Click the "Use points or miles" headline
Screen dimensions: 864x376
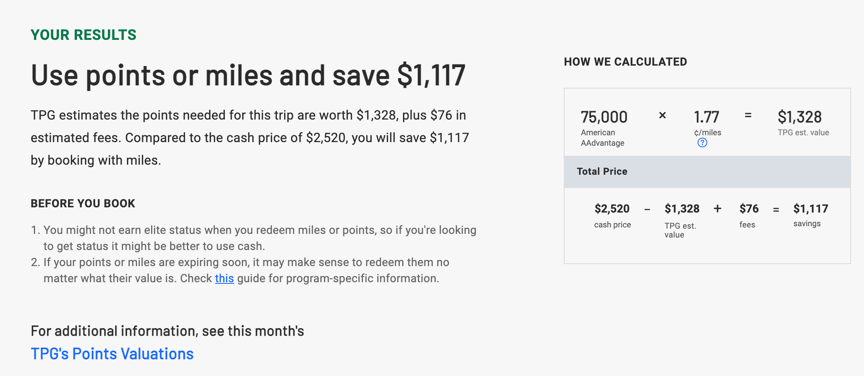[x=248, y=75]
